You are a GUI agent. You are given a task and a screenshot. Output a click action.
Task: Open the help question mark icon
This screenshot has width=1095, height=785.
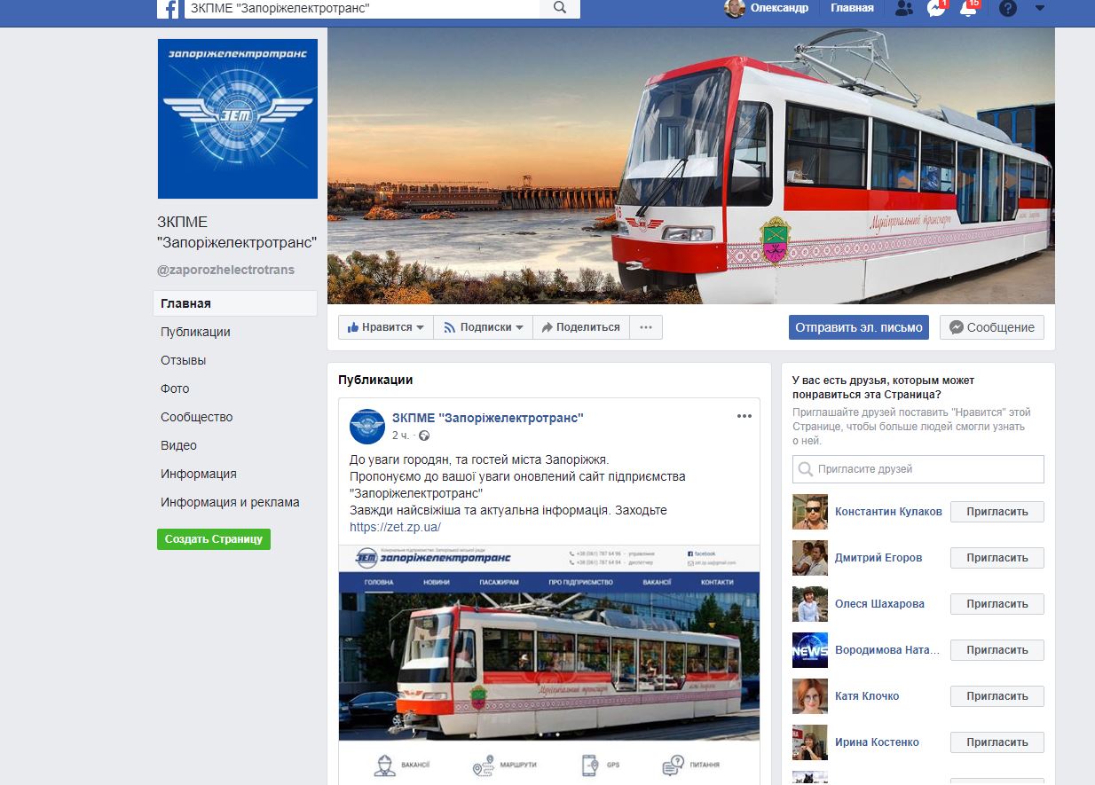tap(1005, 10)
